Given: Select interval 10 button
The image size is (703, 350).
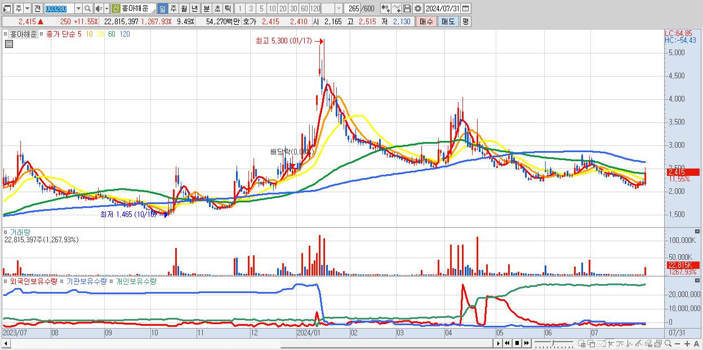Looking at the screenshot, I should point(272,8).
